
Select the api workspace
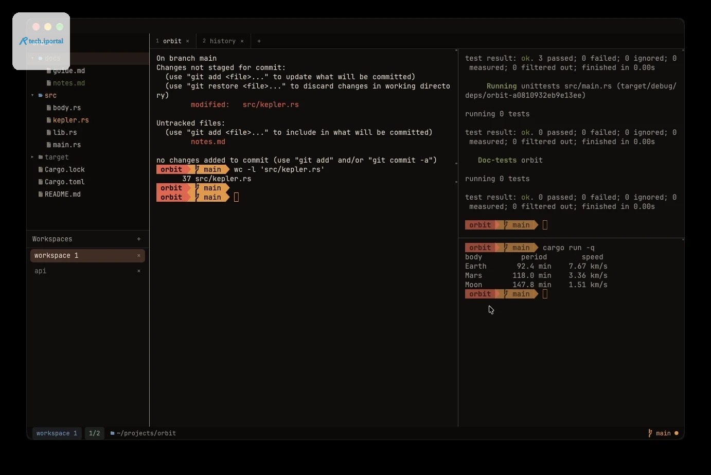[87, 271]
